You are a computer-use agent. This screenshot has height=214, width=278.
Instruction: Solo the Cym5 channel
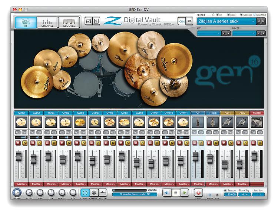click(x=98, y=143)
